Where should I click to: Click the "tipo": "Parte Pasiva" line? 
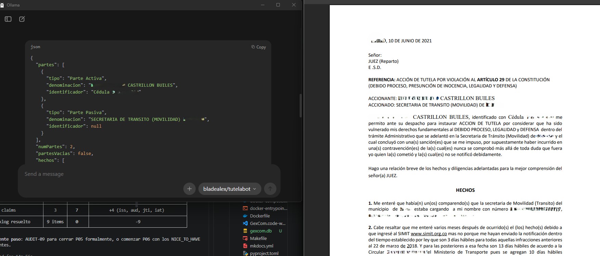pyautogui.click(x=77, y=112)
